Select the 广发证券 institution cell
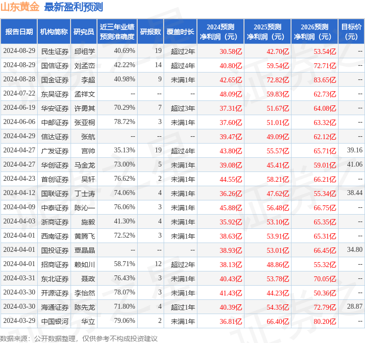The width and height of the screenshot is (365, 343). coord(55,151)
